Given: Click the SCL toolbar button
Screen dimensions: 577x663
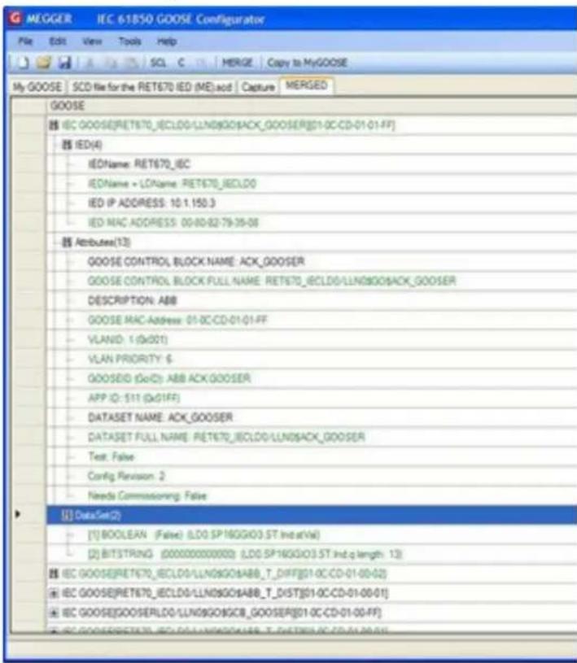Looking at the screenshot, I should pos(158,63).
